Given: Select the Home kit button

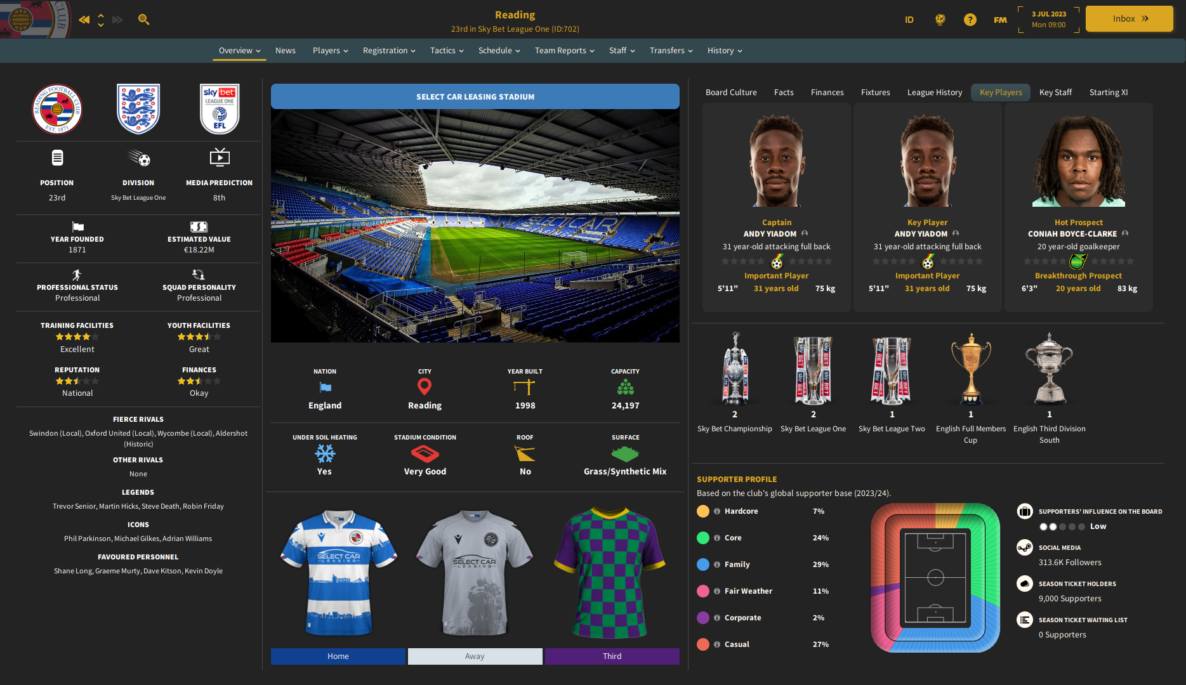Looking at the screenshot, I should (338, 656).
